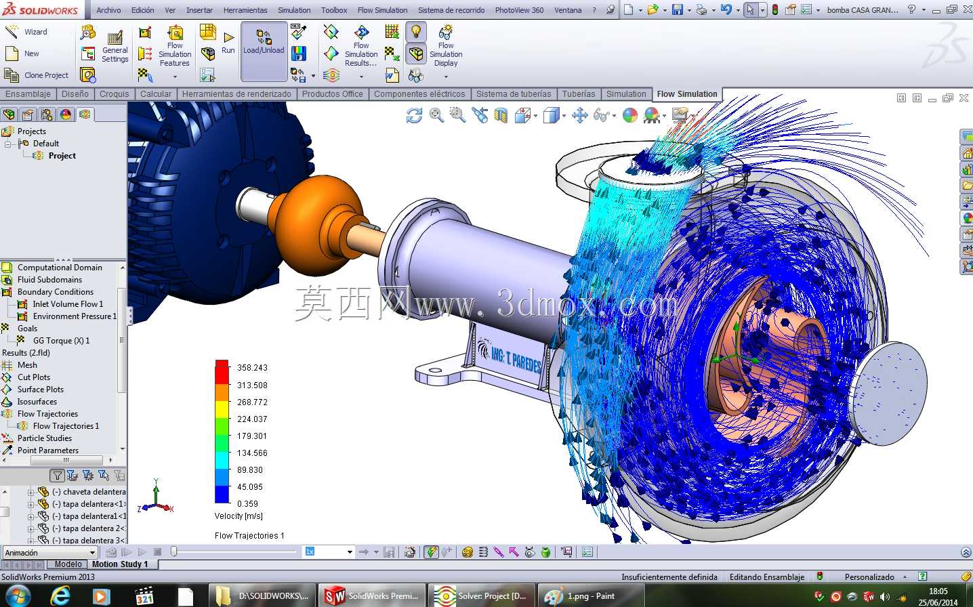Screen dimensions: 973x607
Task: Expand Flow Simulation Features dropdown
Action: [x=175, y=77]
